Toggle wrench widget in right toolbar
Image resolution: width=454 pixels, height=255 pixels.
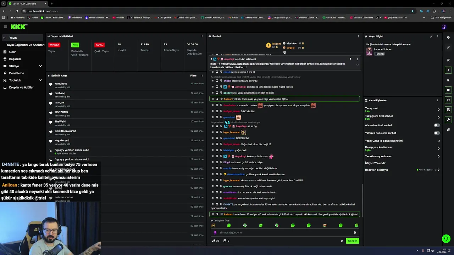pyautogui.click(x=448, y=120)
